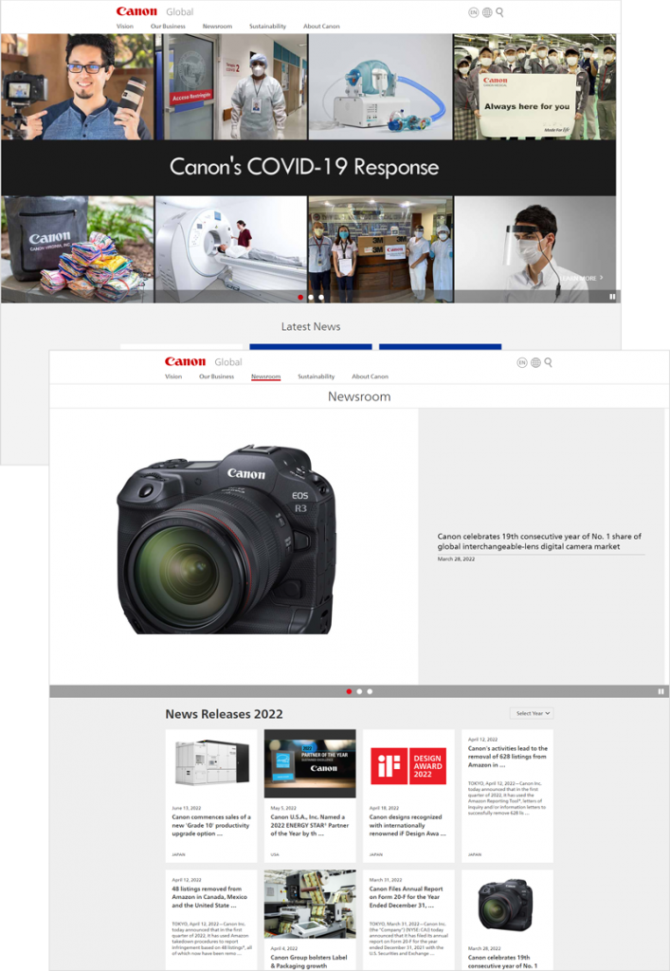Select first red dot of Newsroom carousel
The image size is (670, 971).
click(x=349, y=691)
